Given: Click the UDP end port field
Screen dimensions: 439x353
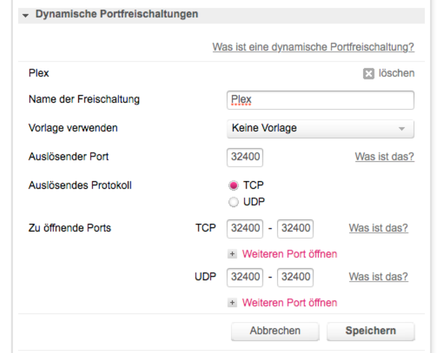Looking at the screenshot, I should tap(295, 277).
